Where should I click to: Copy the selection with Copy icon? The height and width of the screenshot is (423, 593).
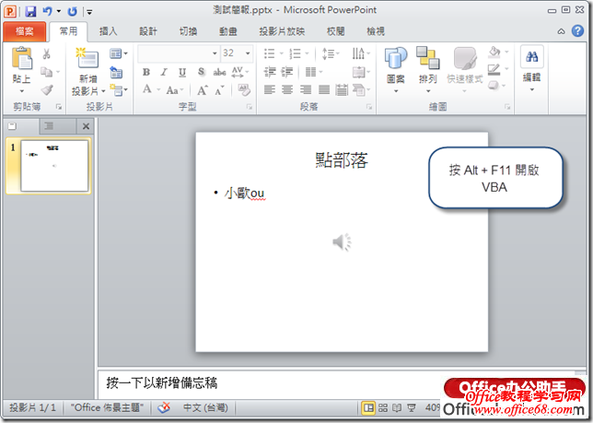click(x=47, y=72)
